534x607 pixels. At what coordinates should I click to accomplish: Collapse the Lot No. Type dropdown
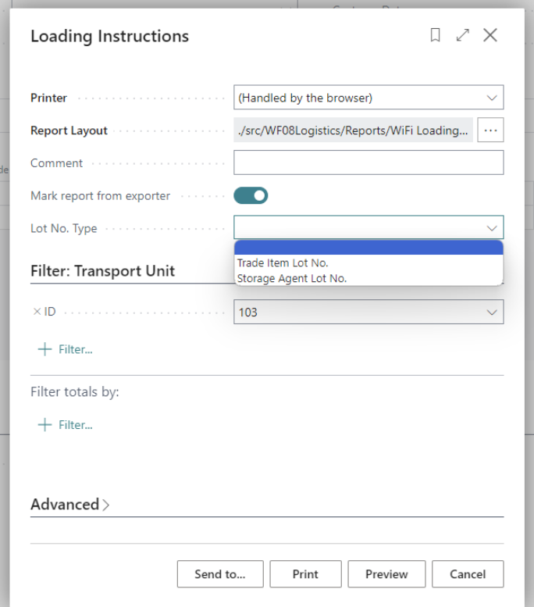[492, 228]
